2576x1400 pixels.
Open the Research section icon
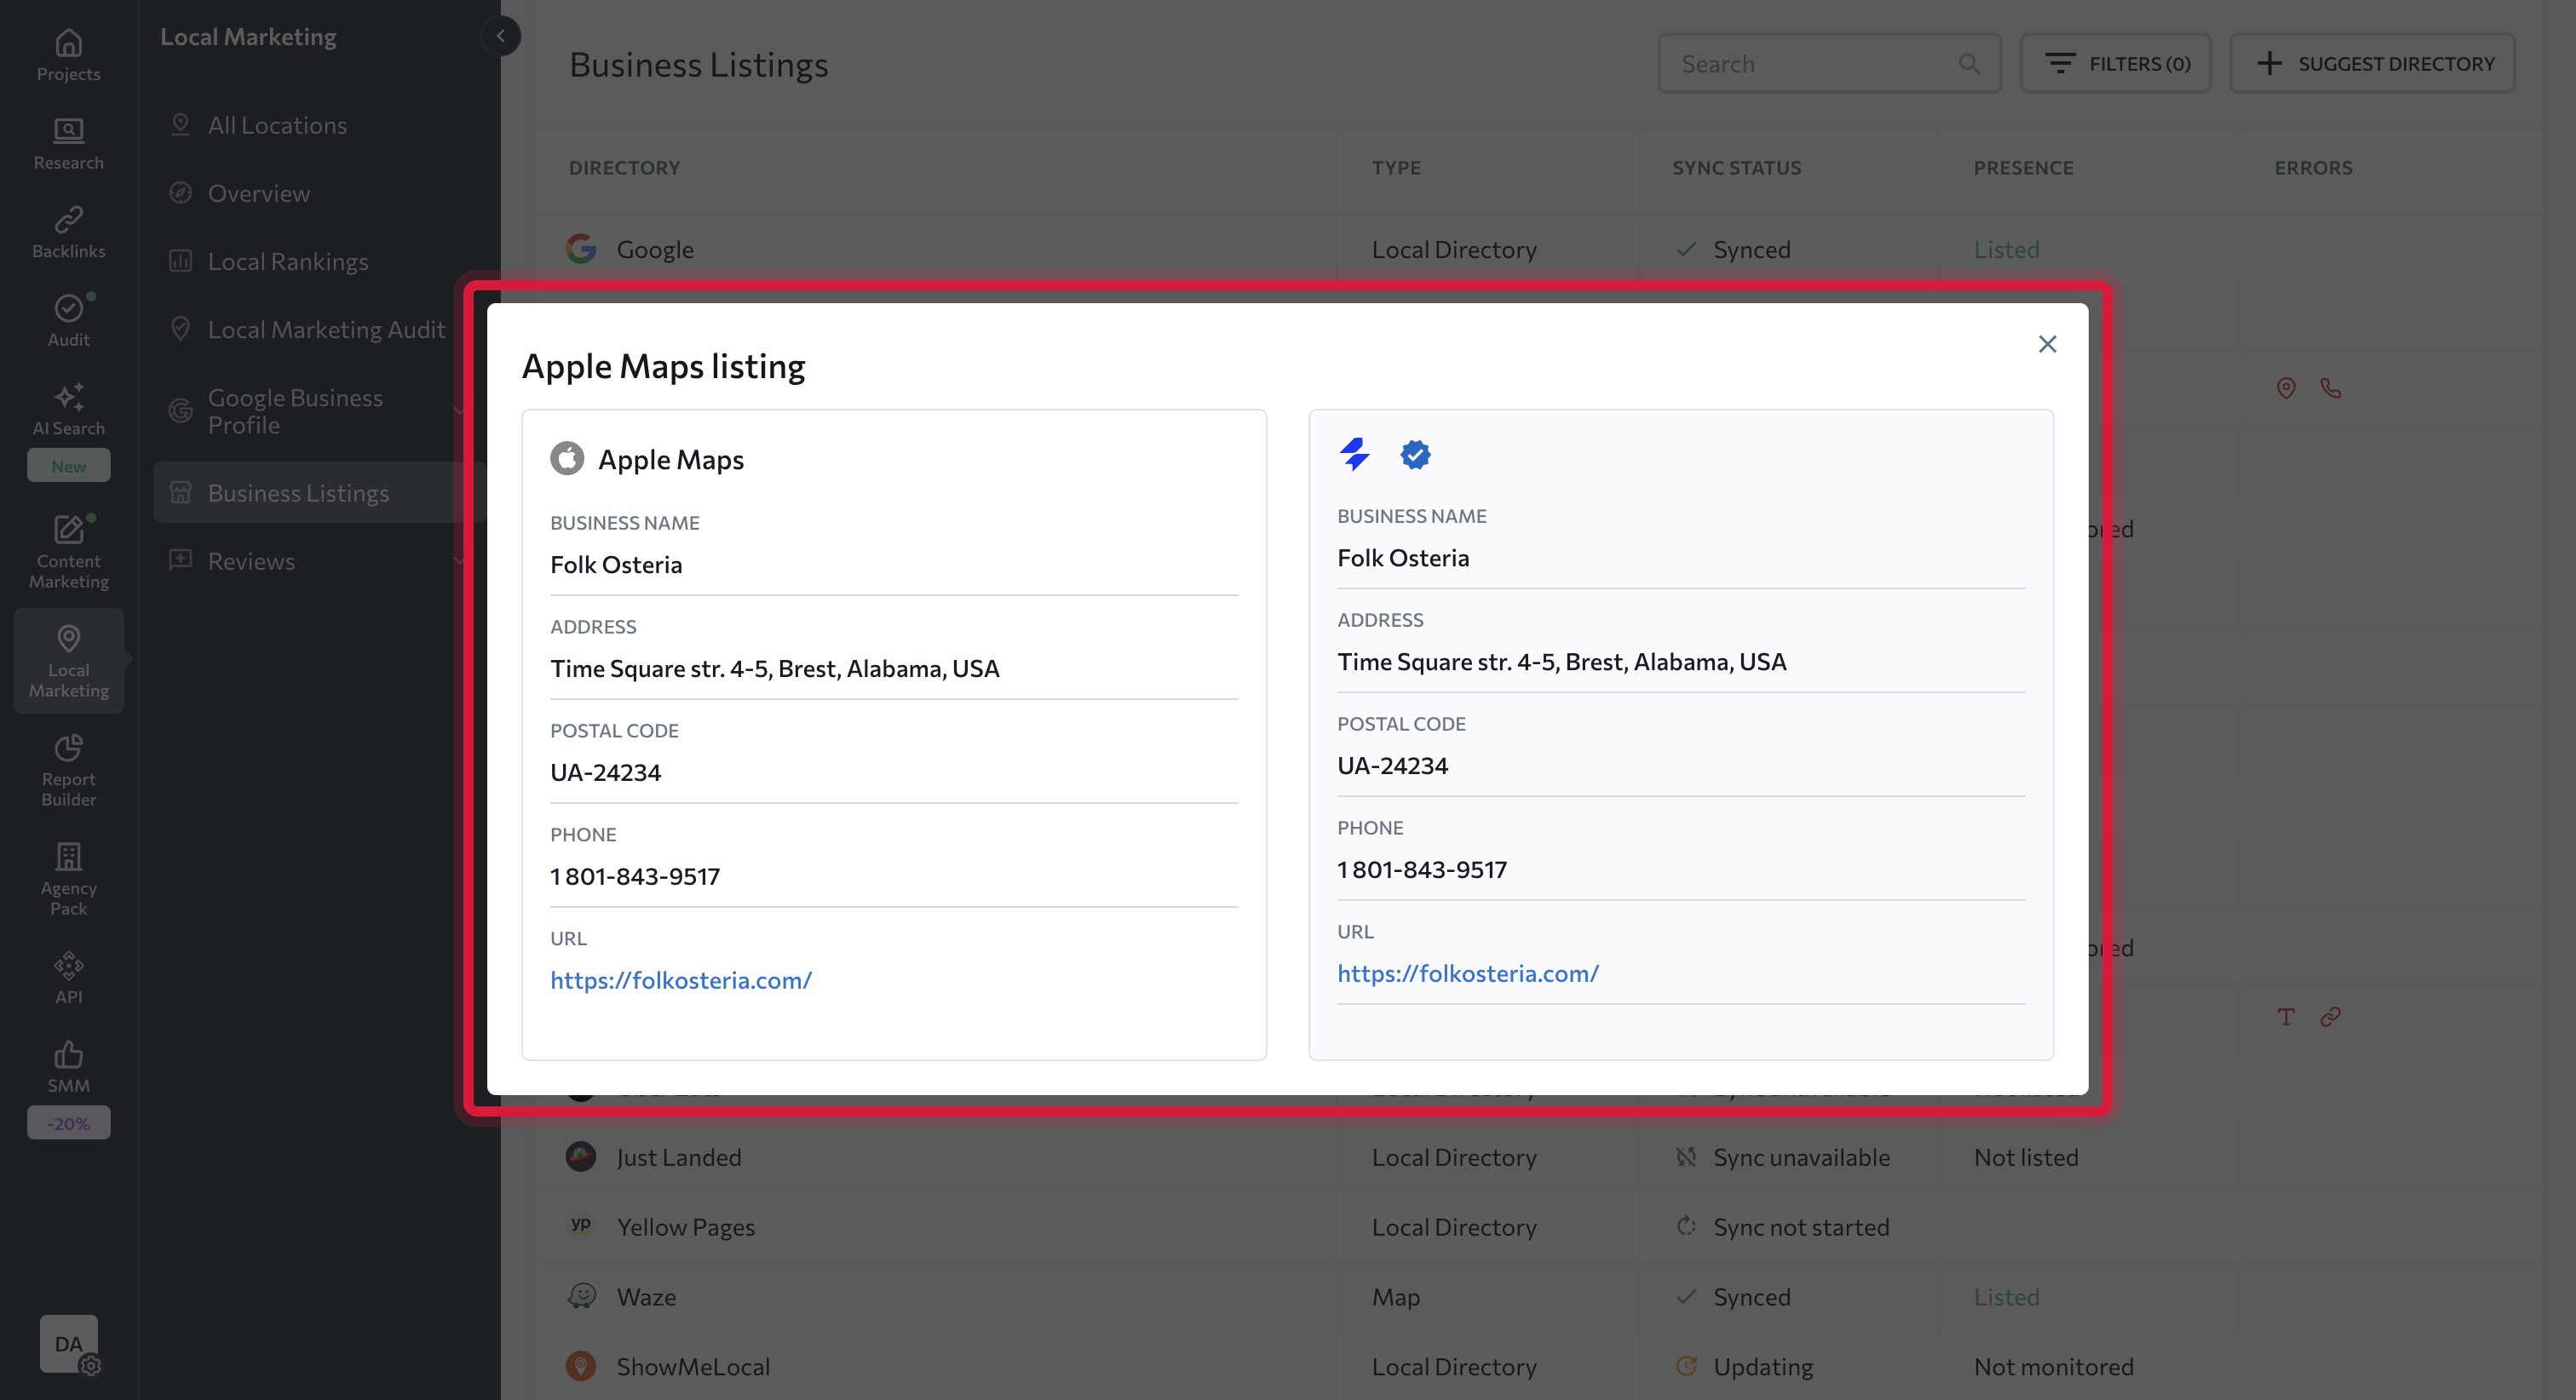(x=68, y=144)
